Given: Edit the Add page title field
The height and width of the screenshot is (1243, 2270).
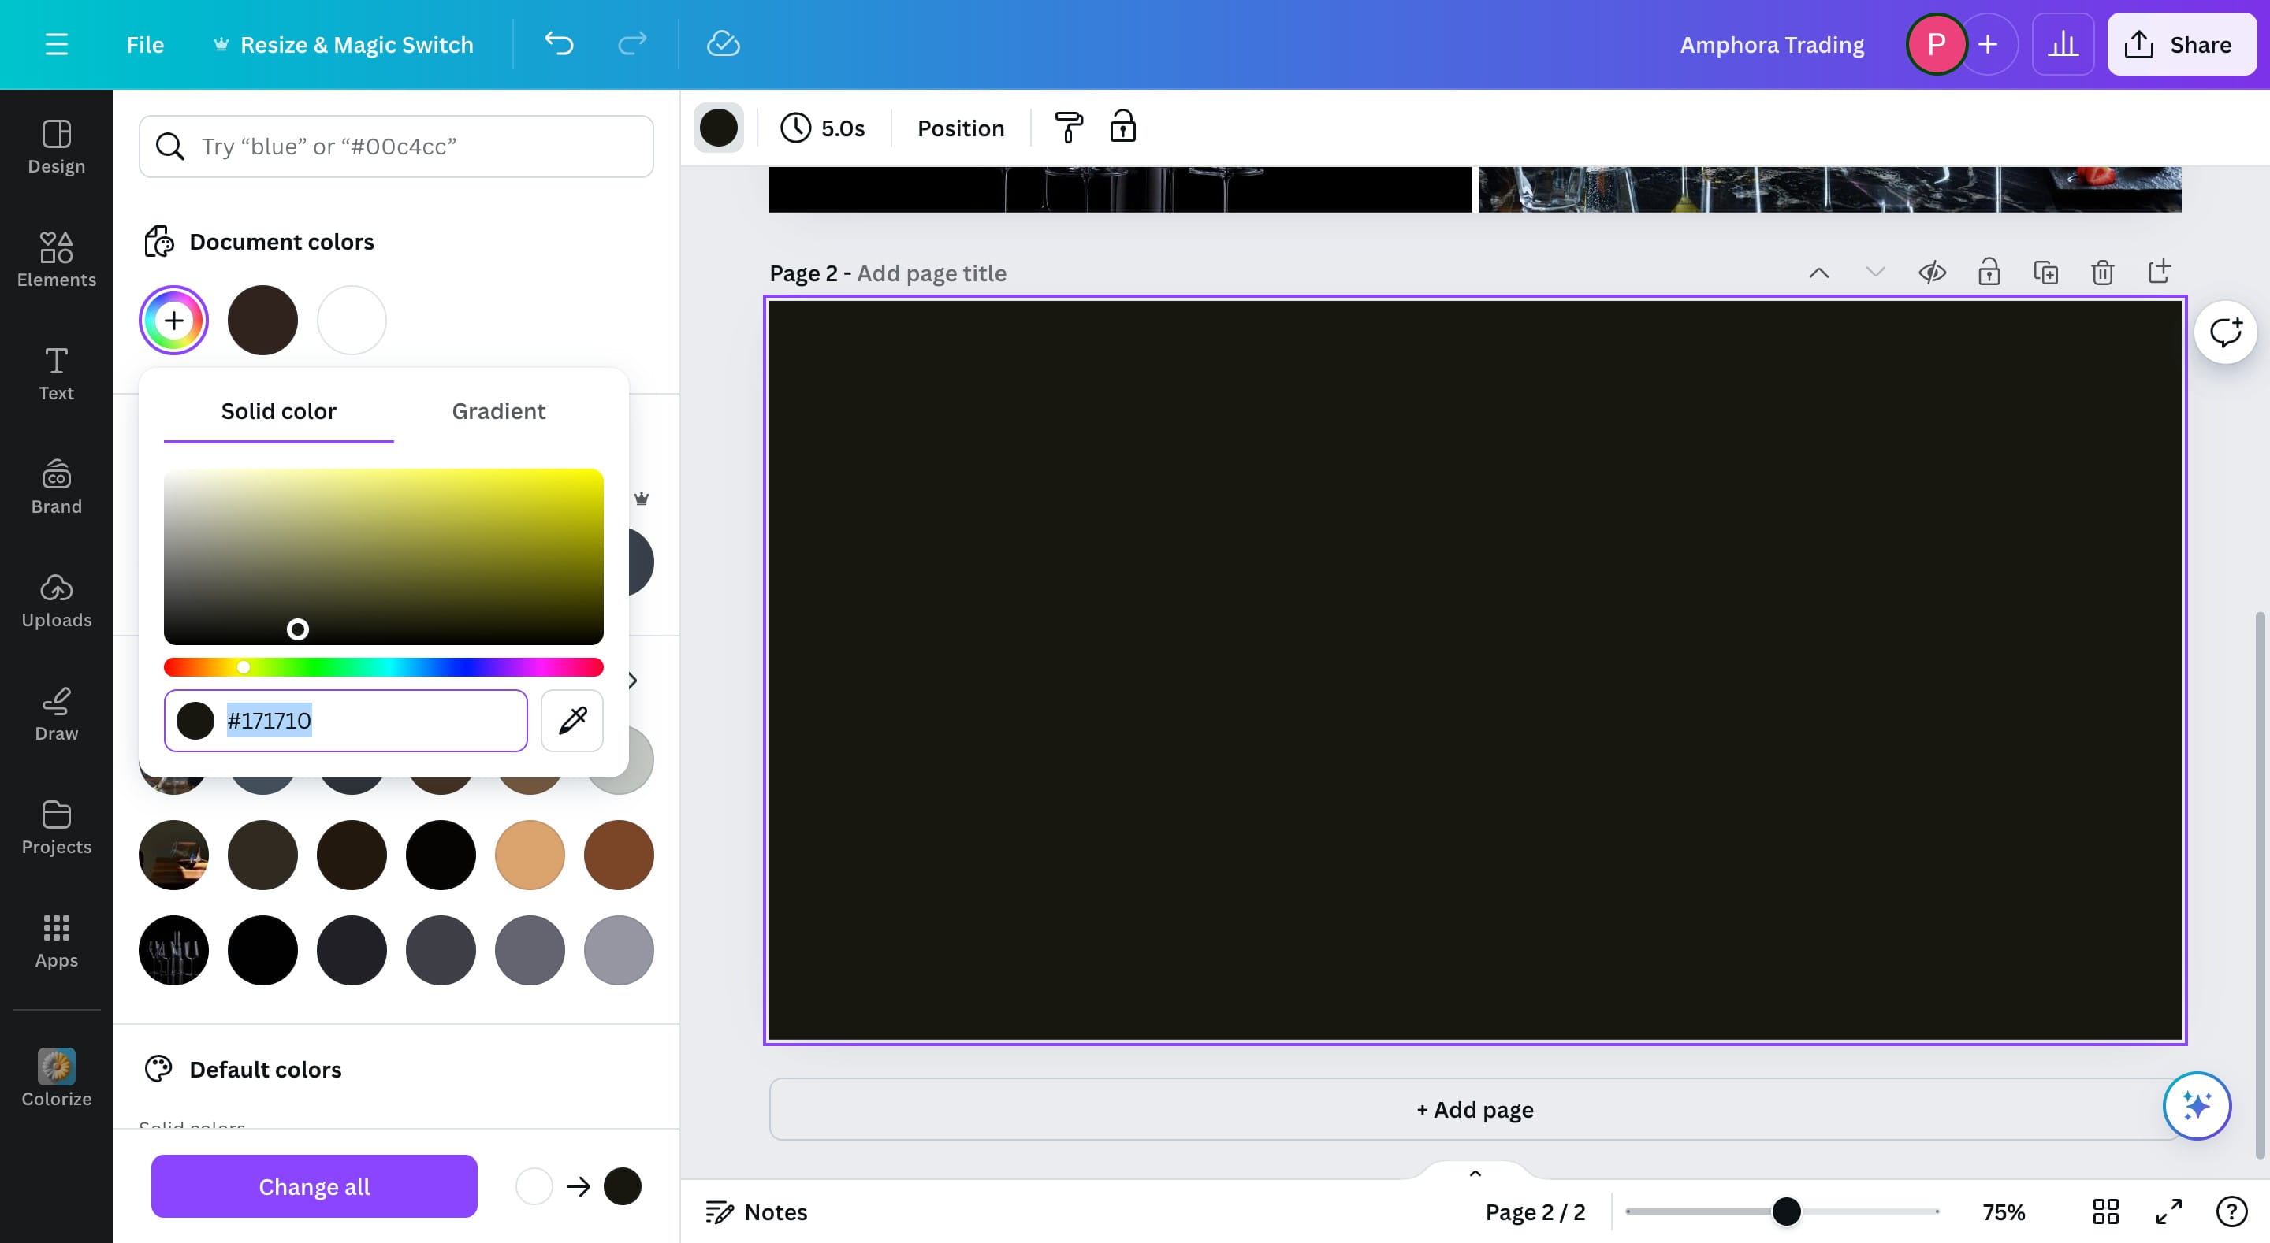Looking at the screenshot, I should tap(932, 273).
